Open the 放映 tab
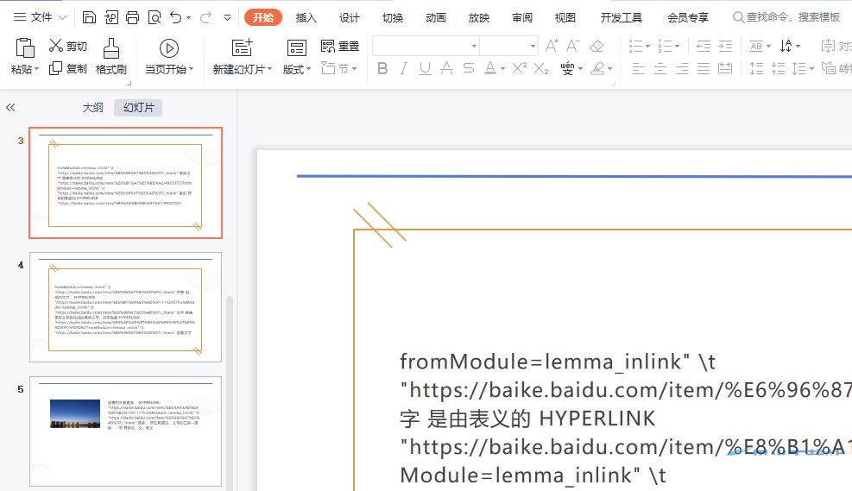This screenshot has height=491, width=852. click(x=479, y=17)
